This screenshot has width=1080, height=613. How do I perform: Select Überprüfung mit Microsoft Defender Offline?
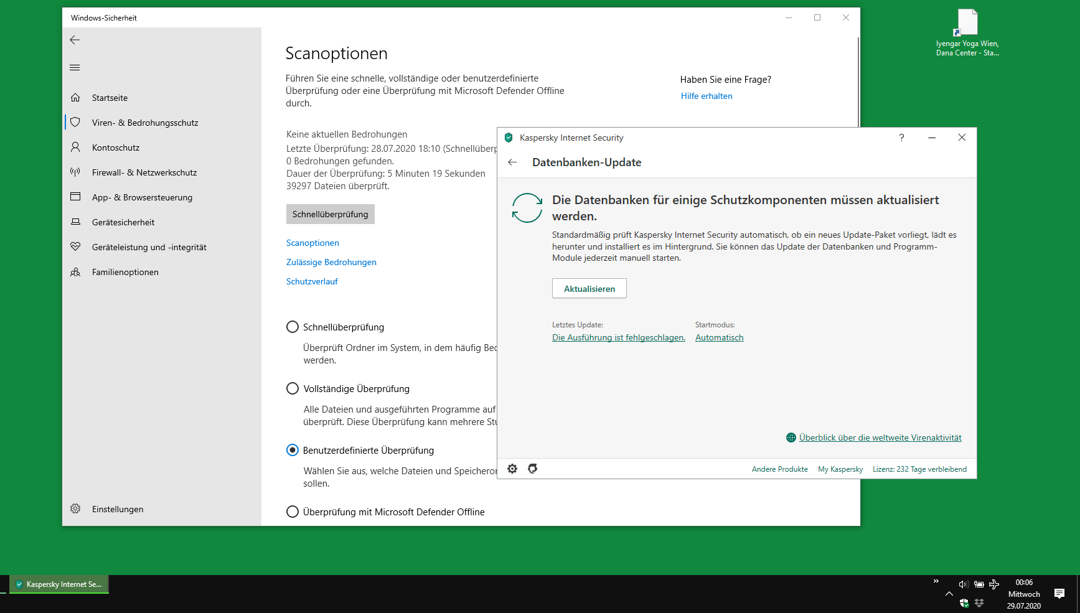[292, 512]
